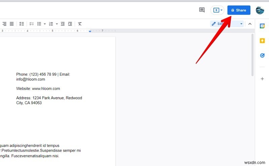This screenshot has height=166, width=269.
Task: Increase the paragraph indent
Action: click(x=70, y=24)
